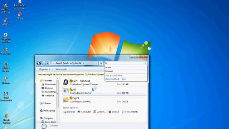Open Desktop in the navigation pane
The image size is (229, 129).
pyautogui.click(x=47, y=88)
